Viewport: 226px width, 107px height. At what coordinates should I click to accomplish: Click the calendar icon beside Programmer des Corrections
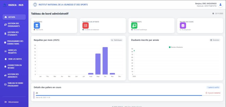[x=5, y=42]
